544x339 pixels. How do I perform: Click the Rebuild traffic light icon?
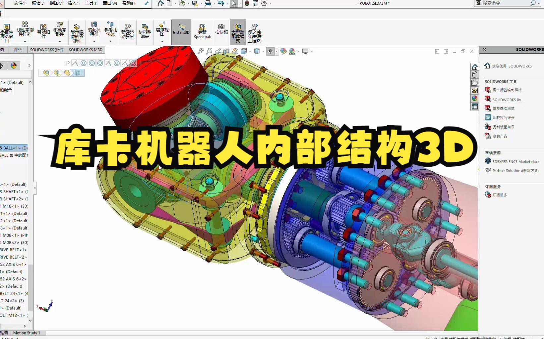coord(247,3)
